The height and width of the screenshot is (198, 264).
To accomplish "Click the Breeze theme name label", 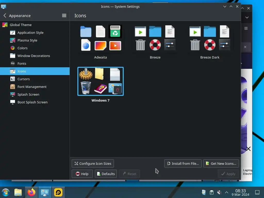I will (x=155, y=57).
